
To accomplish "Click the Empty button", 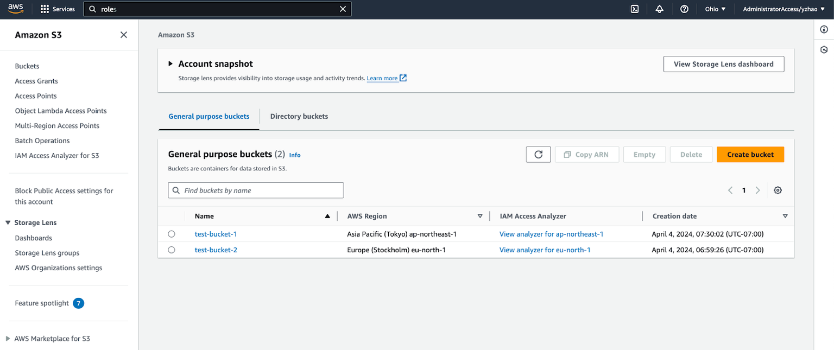I will pyautogui.click(x=645, y=155).
